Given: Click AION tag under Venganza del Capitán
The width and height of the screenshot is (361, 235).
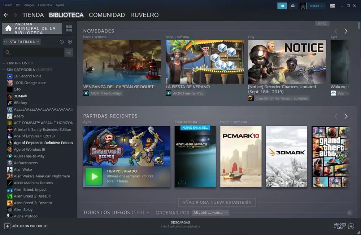Looking at the screenshot, I should click(x=103, y=93).
